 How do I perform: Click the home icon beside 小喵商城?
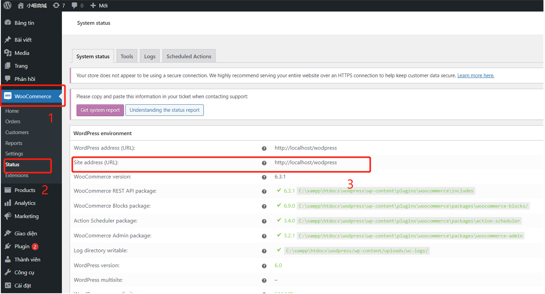tap(21, 5)
